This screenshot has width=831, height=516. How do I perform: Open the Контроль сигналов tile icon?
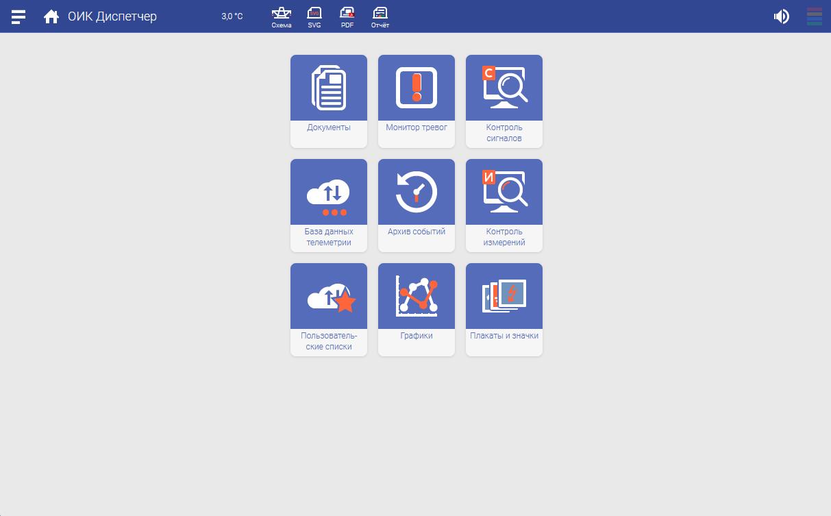click(x=504, y=88)
